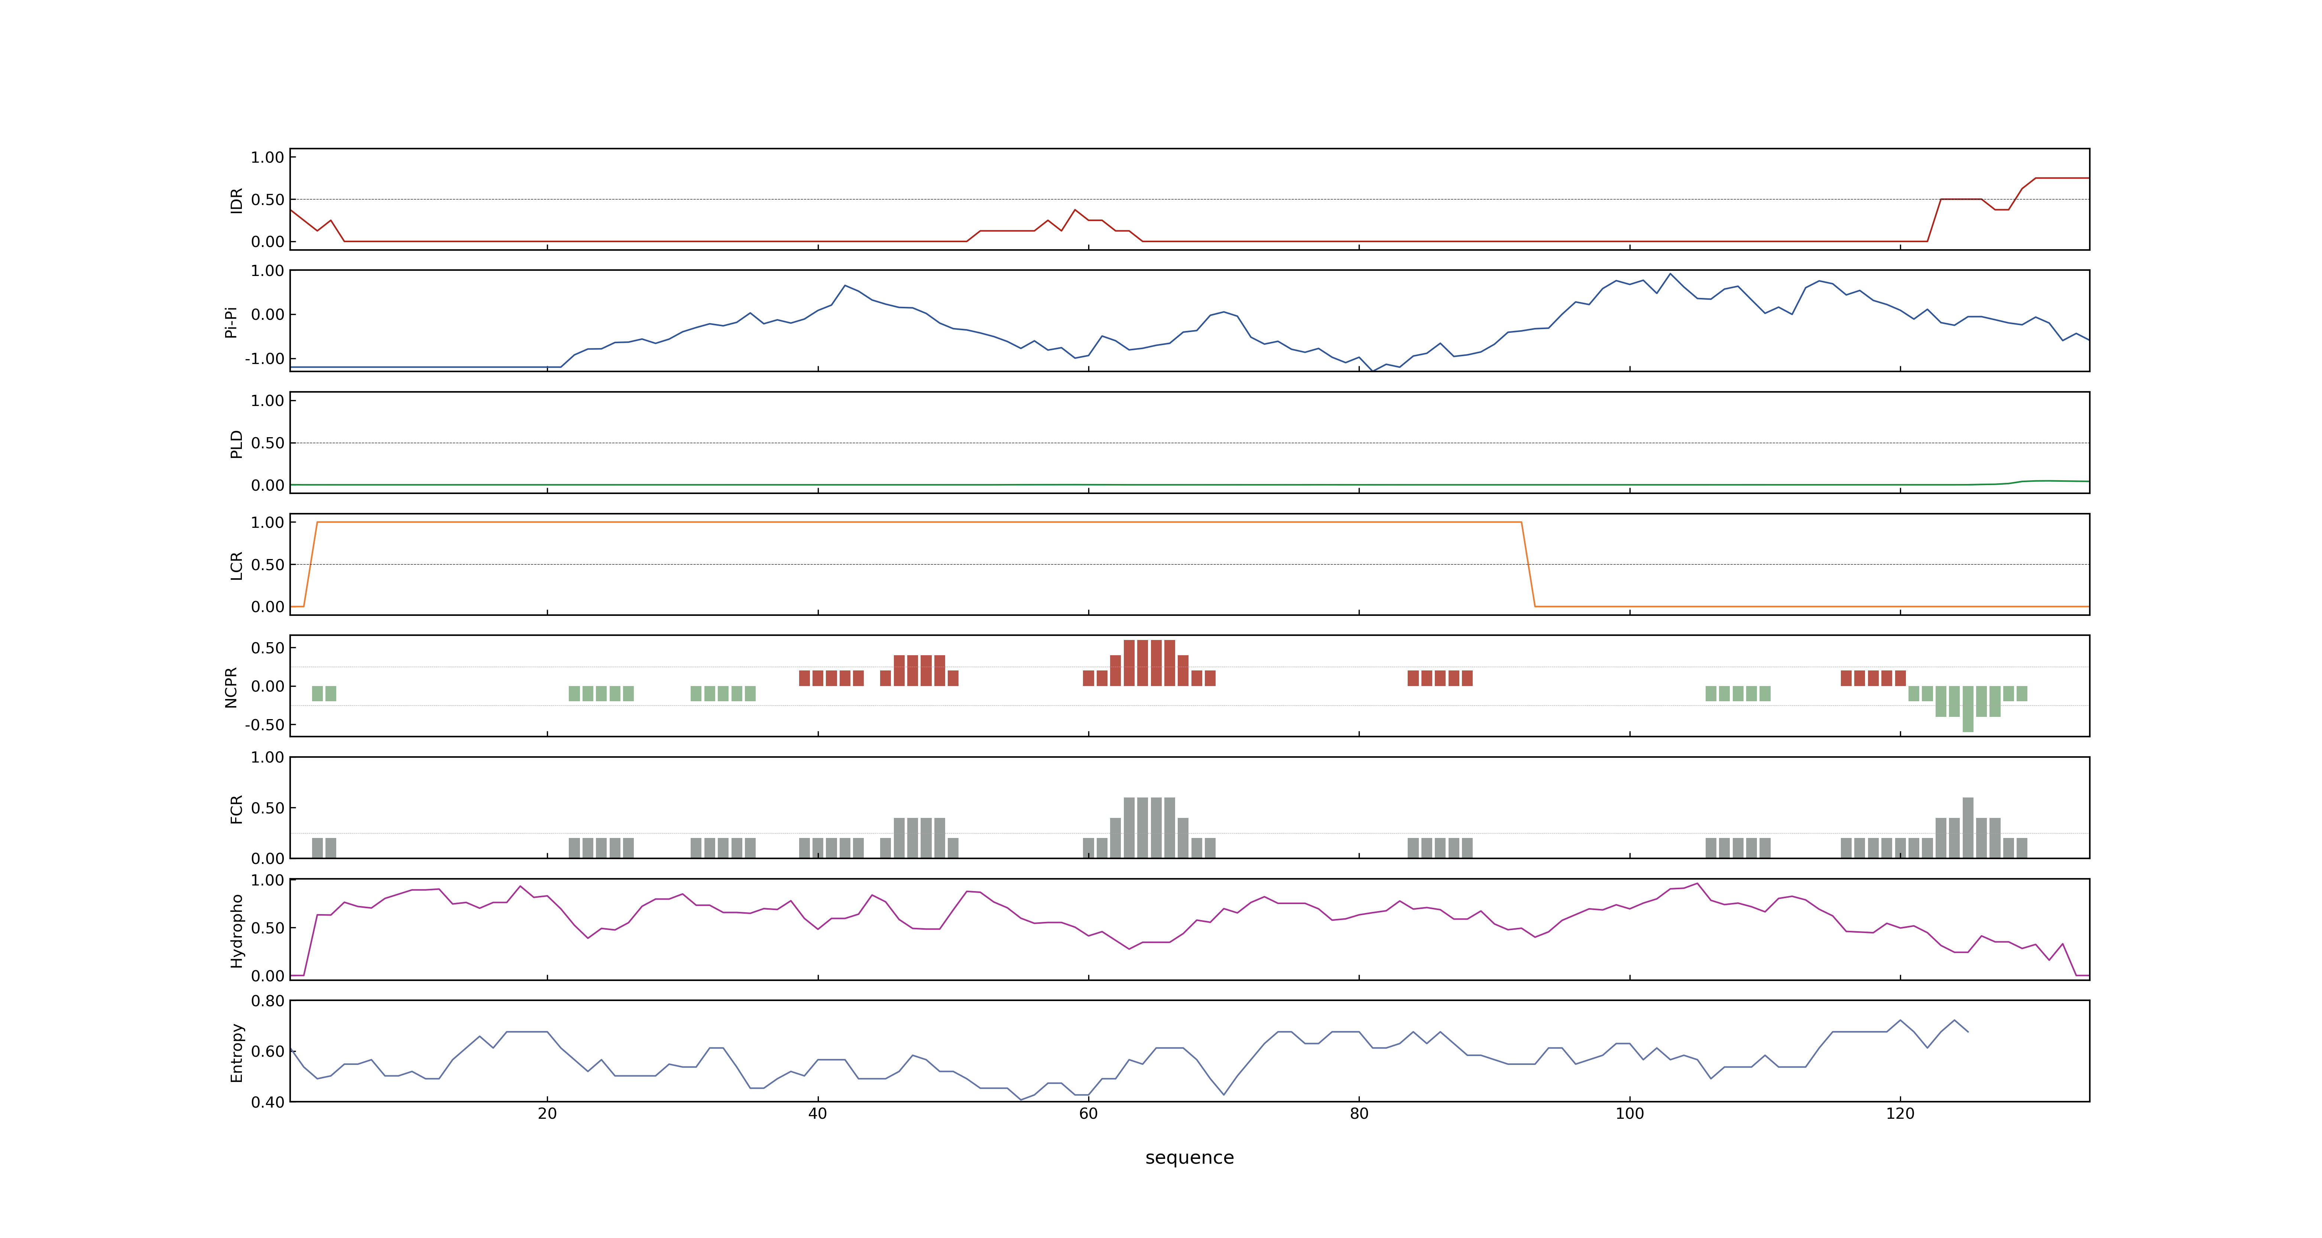Click x-axis tick label 20
The width and height of the screenshot is (2322, 1238).
[547, 1114]
